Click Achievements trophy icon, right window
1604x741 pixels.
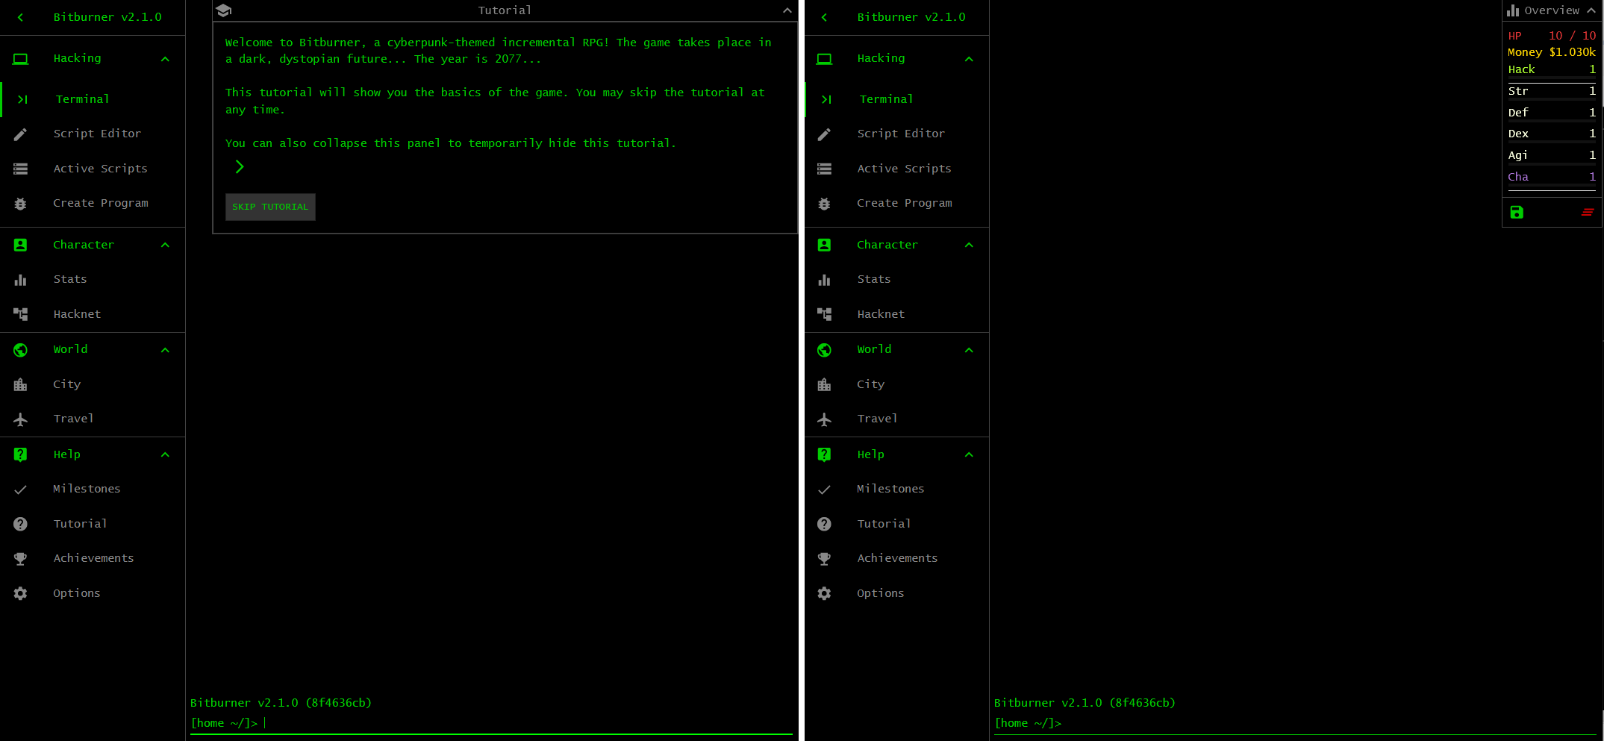[x=824, y=559]
